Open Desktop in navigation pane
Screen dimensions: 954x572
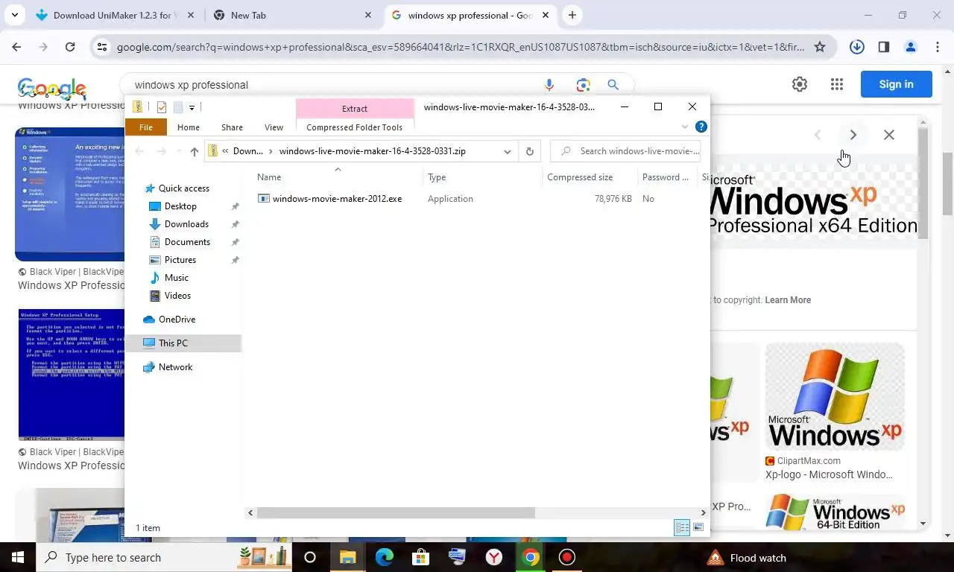(180, 206)
